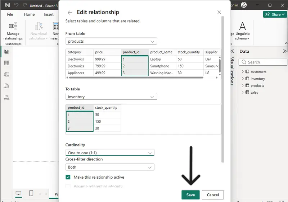Expand the customers table tree
Image resolution: width=288 pixels, height=202 pixels.
242,72
